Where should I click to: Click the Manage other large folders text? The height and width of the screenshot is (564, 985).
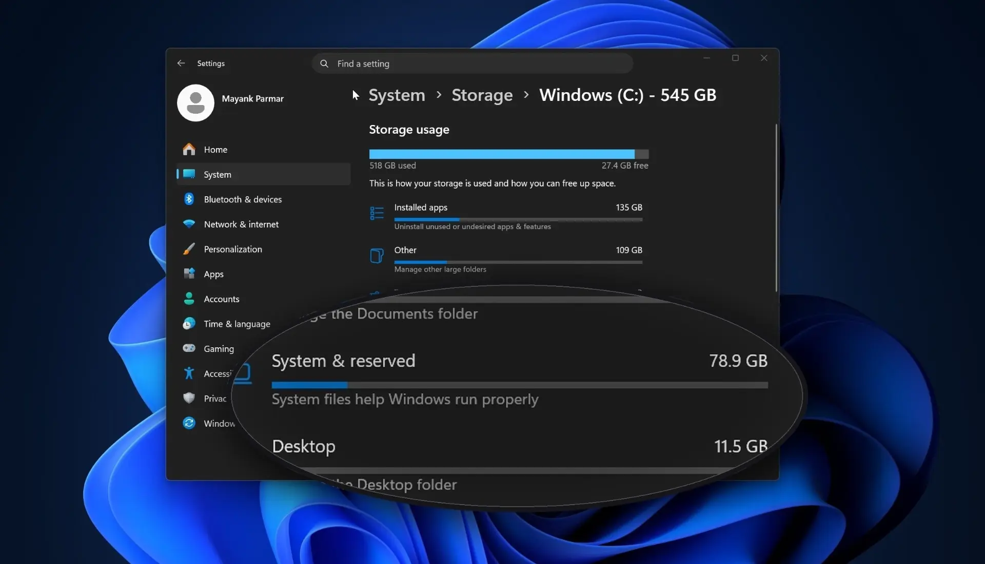coord(440,269)
